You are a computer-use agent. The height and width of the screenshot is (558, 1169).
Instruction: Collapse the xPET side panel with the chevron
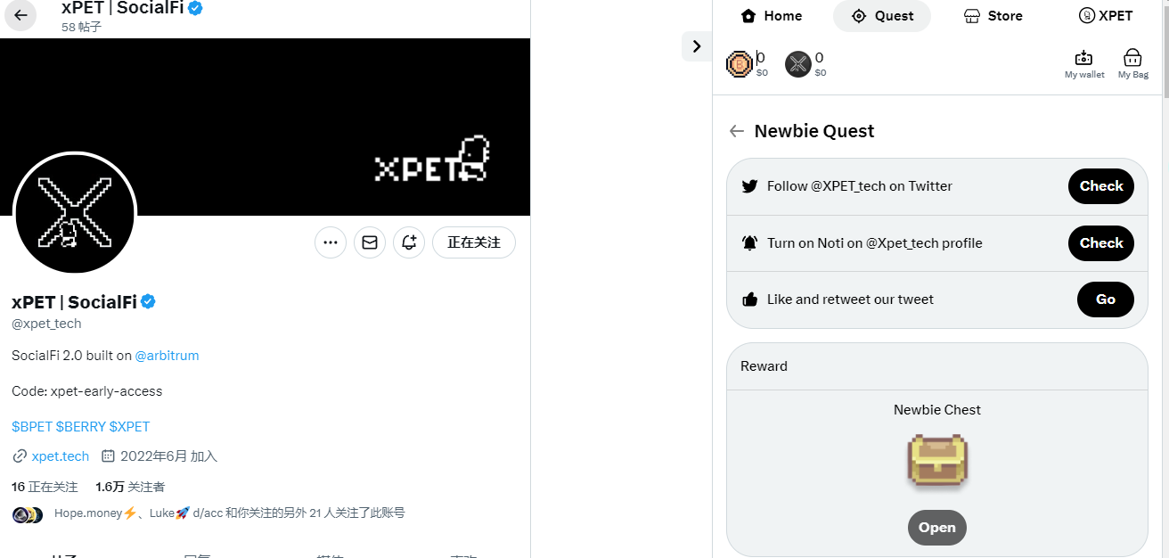tap(696, 45)
